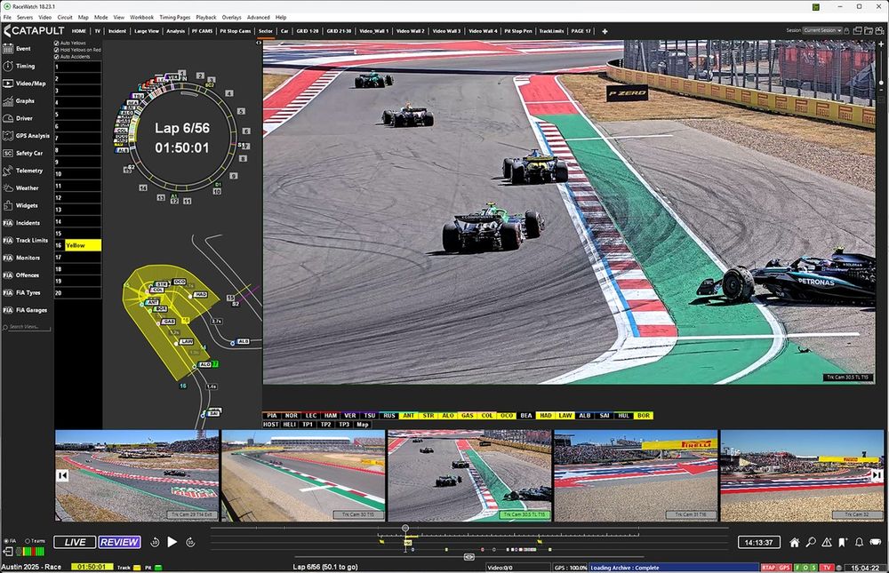Open notifications via the bell icon

click(x=860, y=541)
